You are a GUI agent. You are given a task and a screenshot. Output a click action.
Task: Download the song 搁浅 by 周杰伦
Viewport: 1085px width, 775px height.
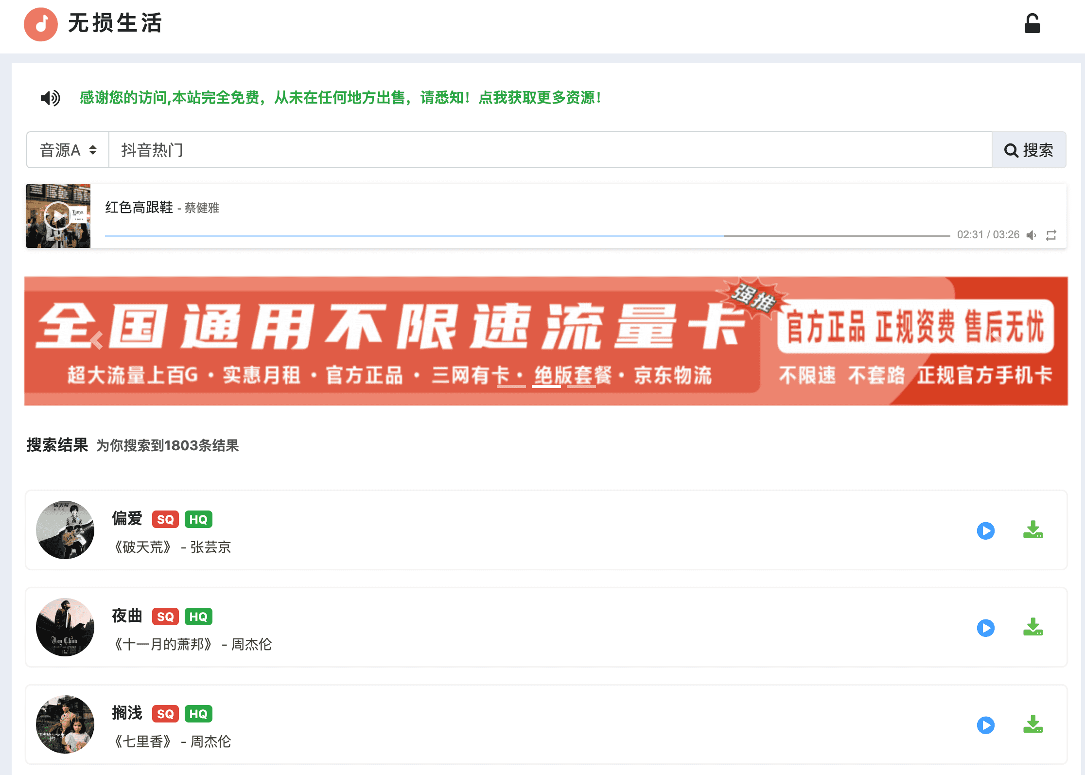click(1032, 725)
